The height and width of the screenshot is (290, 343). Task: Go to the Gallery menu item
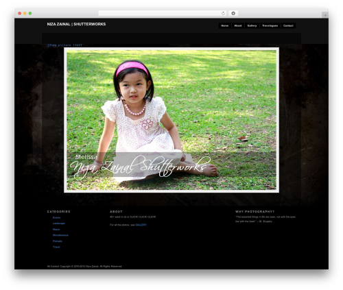[252, 25]
